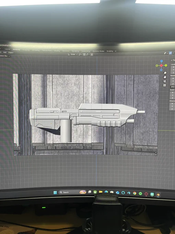
Task: Click the bright green Y axis gizmo circle
Action: [166, 65]
